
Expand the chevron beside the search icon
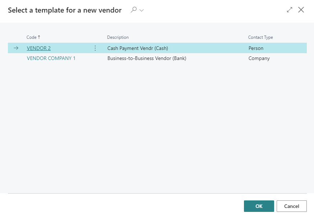pos(142,10)
